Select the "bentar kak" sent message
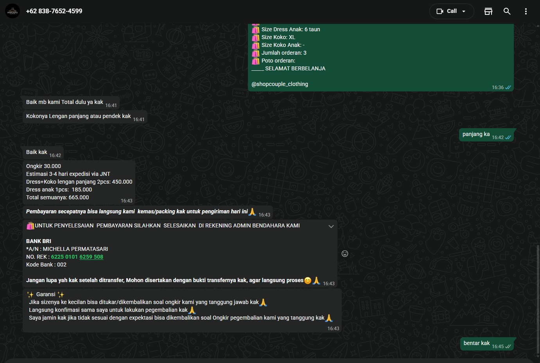540x363 pixels. [476, 343]
